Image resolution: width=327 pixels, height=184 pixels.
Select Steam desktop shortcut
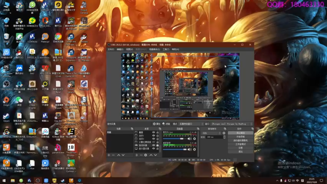[6, 117]
